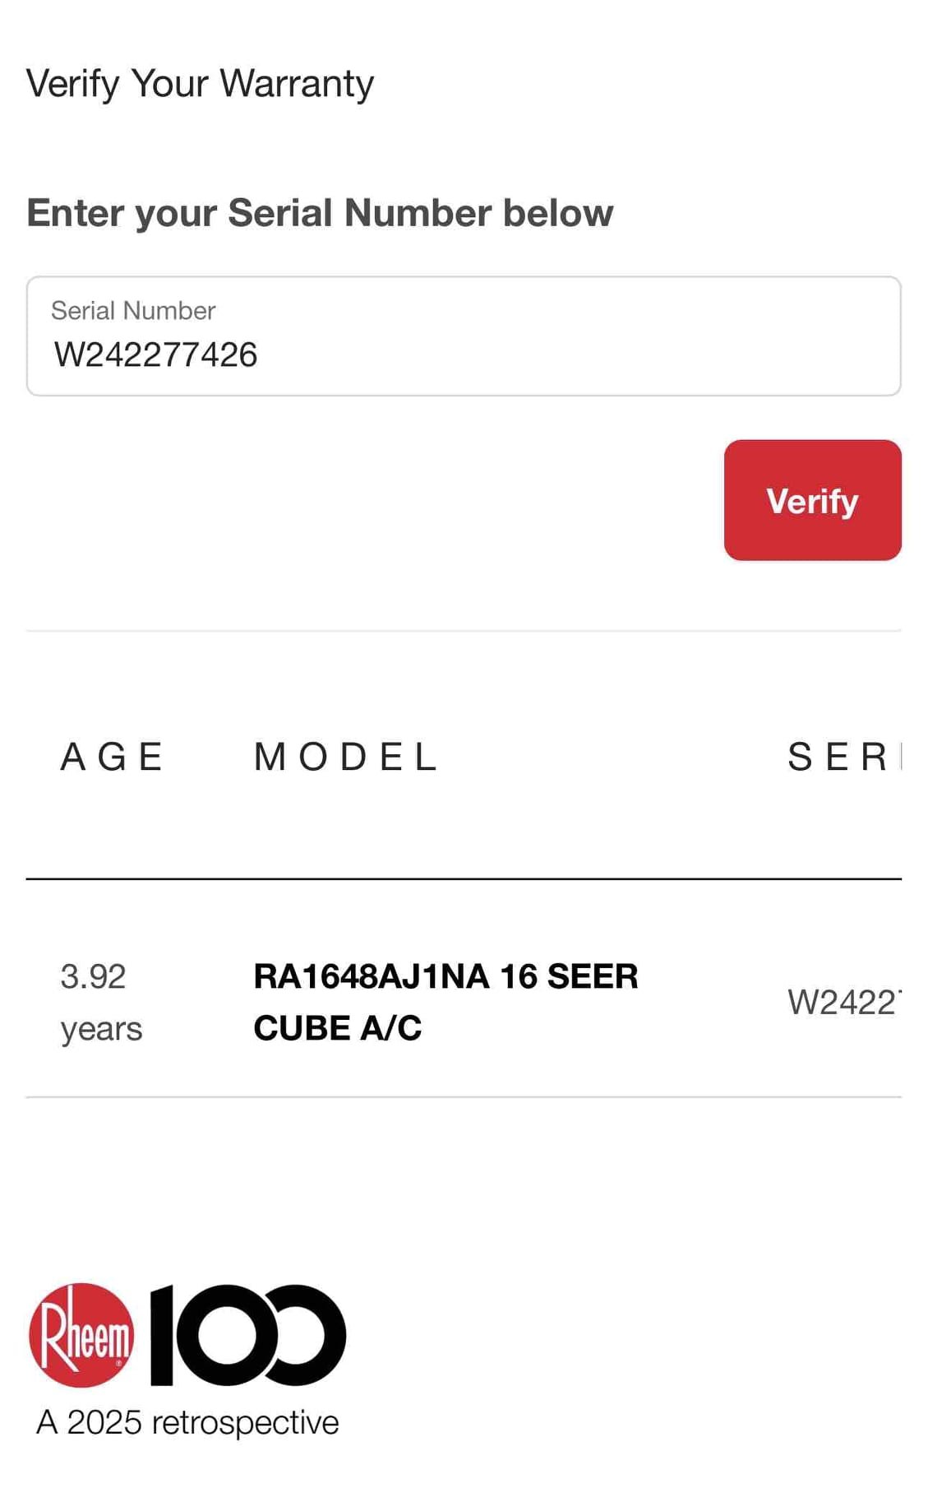Click the Enter your Serial Number below heading
This screenshot has width=928, height=1497.
point(320,213)
